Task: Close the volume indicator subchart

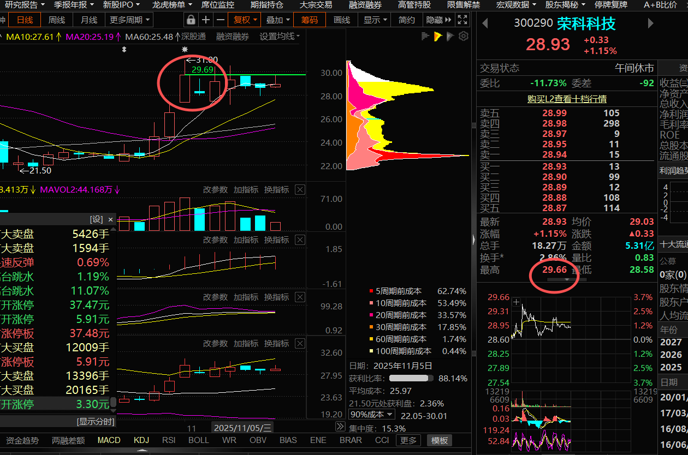Action: pyautogui.click(x=300, y=189)
